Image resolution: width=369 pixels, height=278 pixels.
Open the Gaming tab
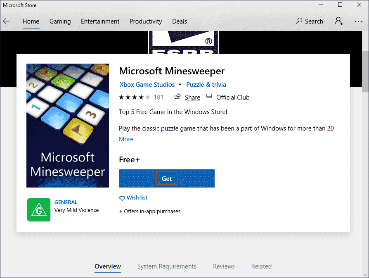(60, 21)
